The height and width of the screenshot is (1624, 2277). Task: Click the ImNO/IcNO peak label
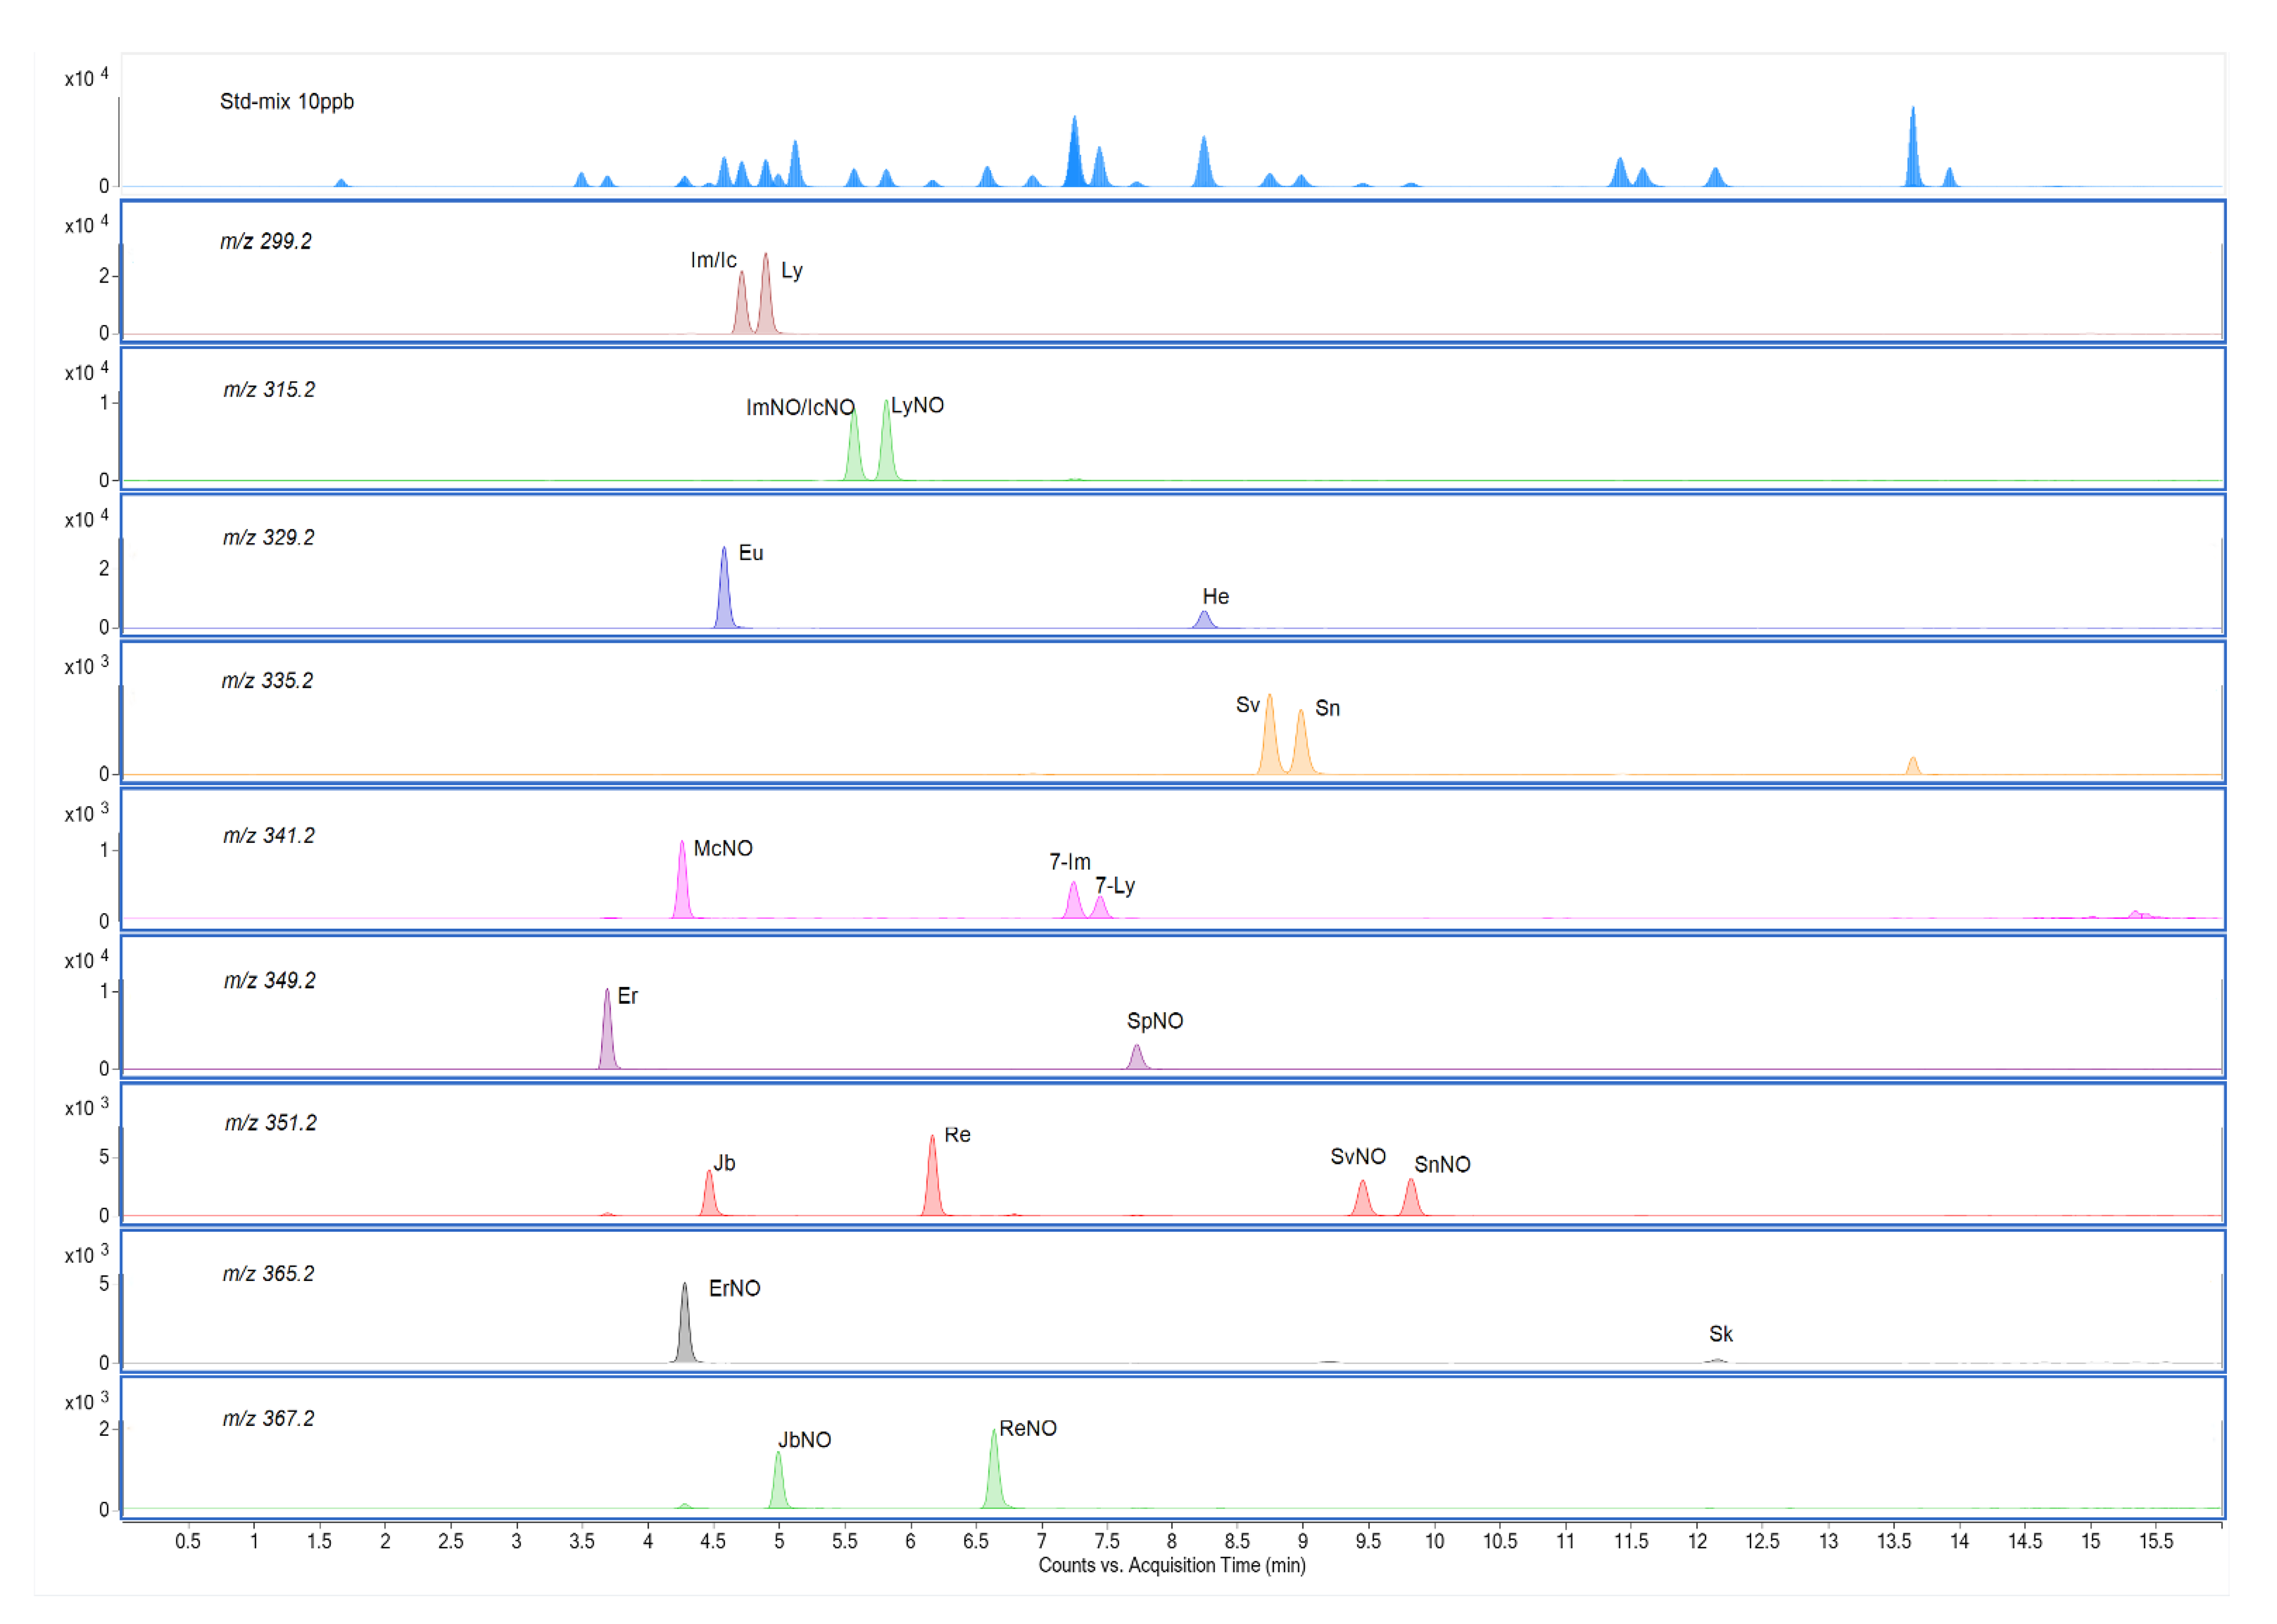[x=800, y=406]
